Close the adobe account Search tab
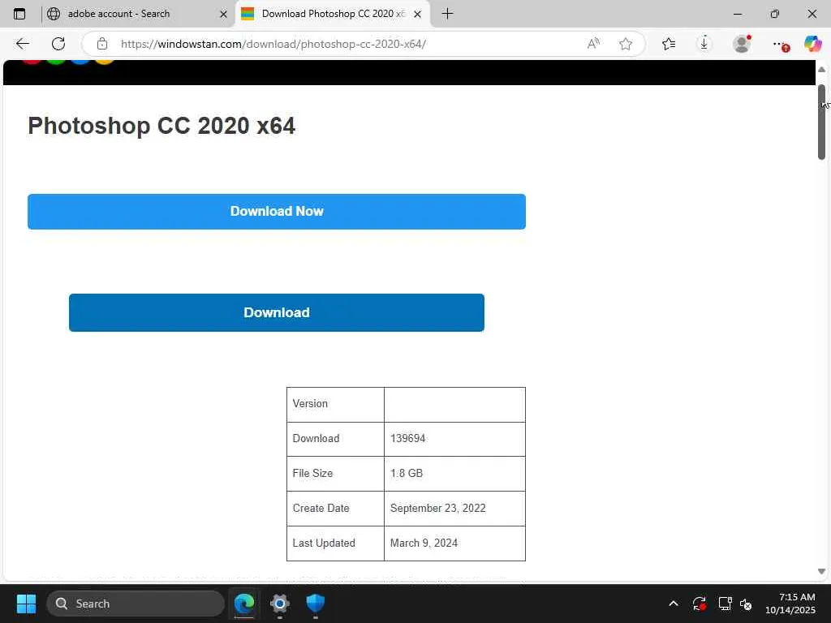Image resolution: width=831 pixels, height=623 pixels. (x=224, y=15)
